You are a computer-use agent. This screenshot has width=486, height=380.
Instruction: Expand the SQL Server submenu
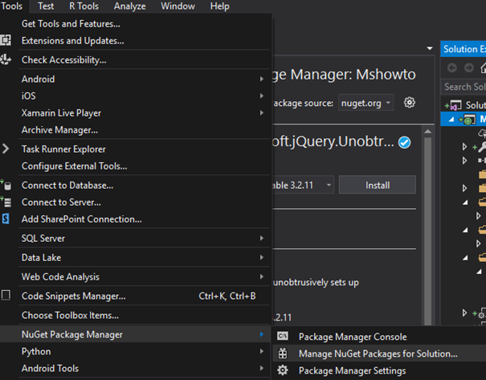tap(136, 239)
